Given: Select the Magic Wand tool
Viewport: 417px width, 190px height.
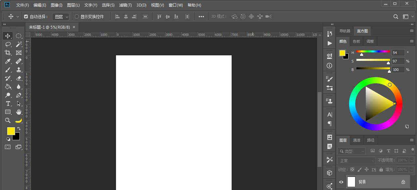Looking at the screenshot, I should pyautogui.click(x=19, y=44).
